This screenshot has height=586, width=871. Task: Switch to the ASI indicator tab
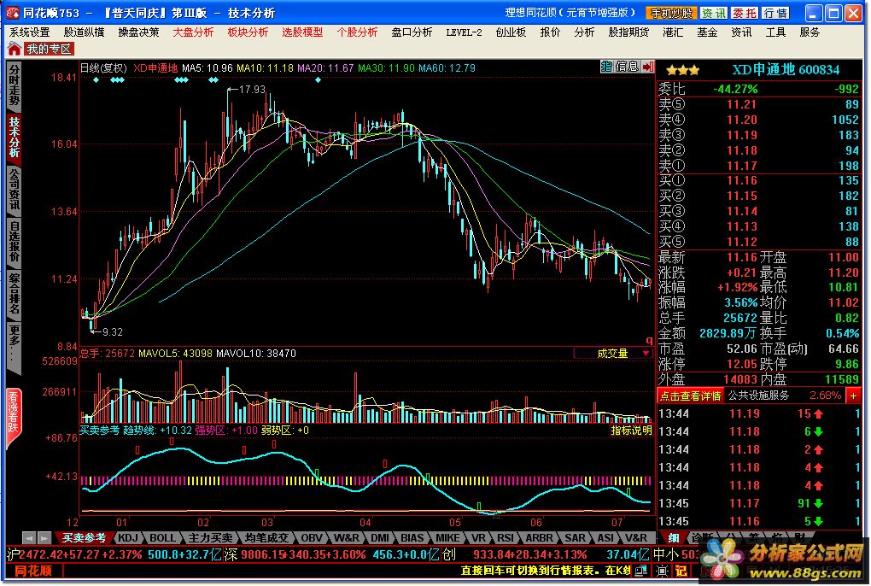pos(605,537)
